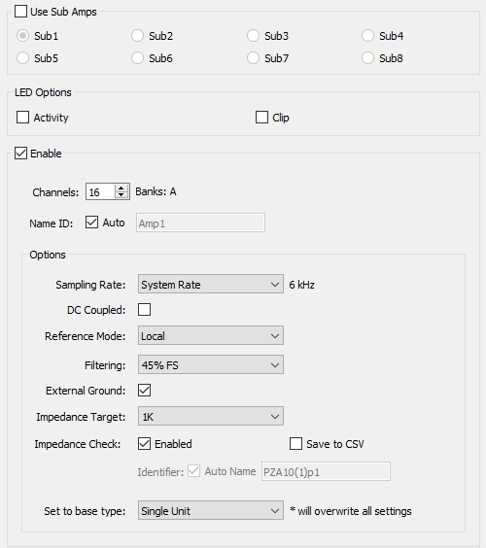Screen dimensions: 486x548
Task: Check the DC Coupled box
Action: tap(145, 310)
